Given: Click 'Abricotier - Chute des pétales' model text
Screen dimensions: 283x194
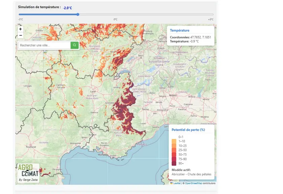Looking at the screenshot, I should tap(191, 174).
